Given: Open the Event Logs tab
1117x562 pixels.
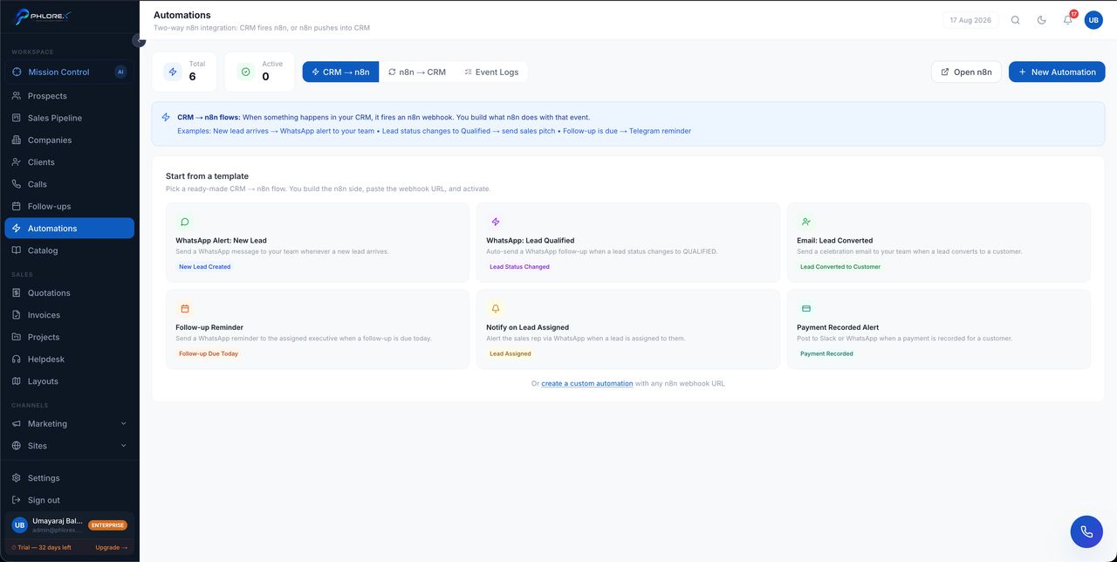Looking at the screenshot, I should [x=491, y=72].
